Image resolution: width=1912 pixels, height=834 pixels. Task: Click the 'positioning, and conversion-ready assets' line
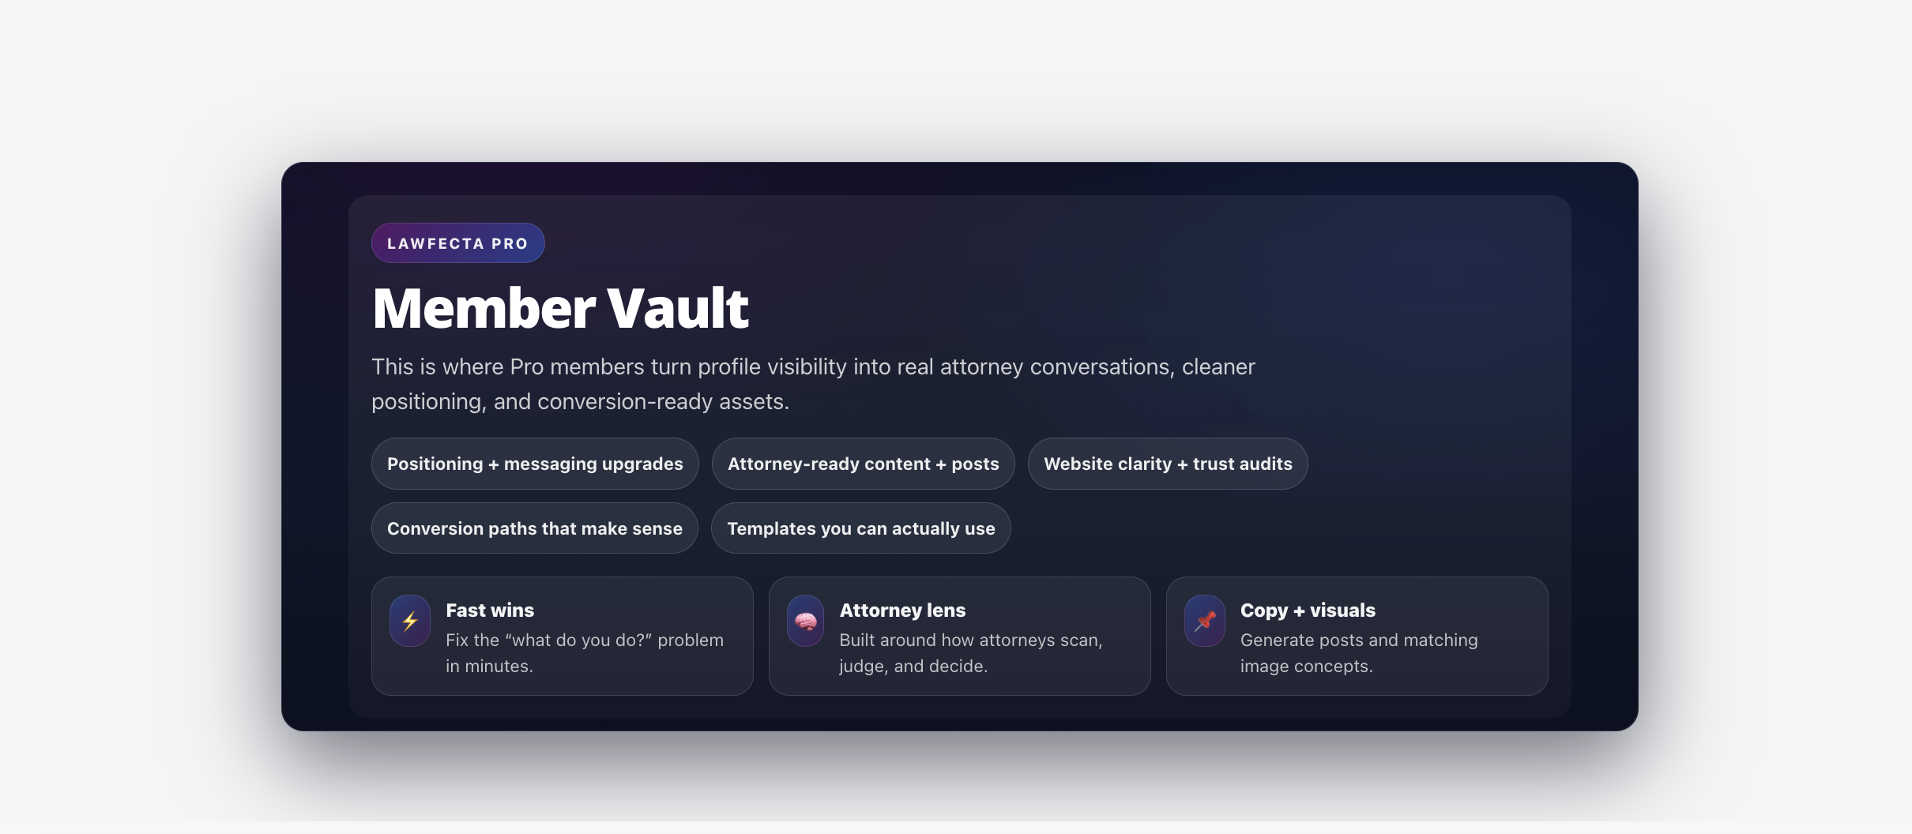tap(580, 402)
